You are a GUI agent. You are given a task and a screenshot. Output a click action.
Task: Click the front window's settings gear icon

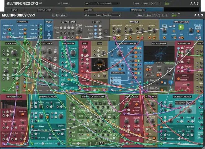click(x=166, y=15)
